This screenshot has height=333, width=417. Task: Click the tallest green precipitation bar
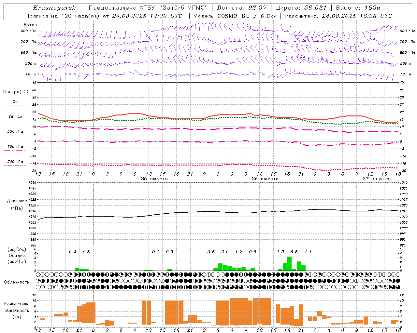(289, 264)
